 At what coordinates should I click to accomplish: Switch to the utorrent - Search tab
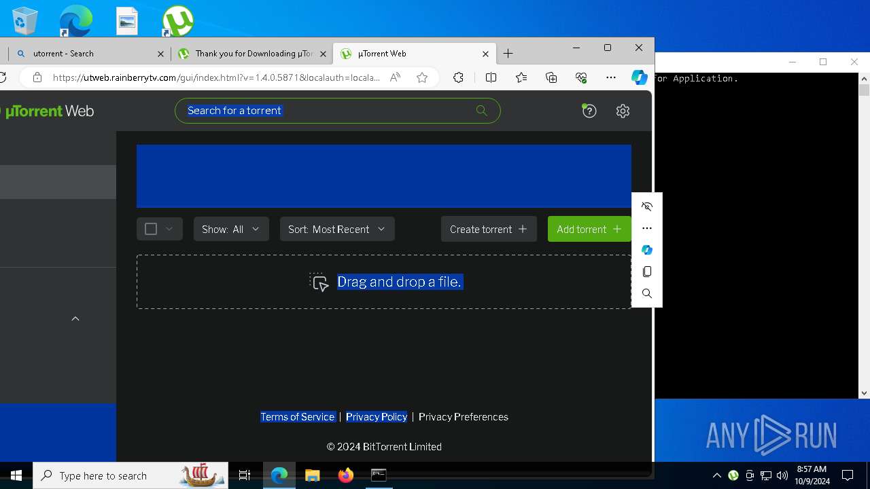coord(88,54)
